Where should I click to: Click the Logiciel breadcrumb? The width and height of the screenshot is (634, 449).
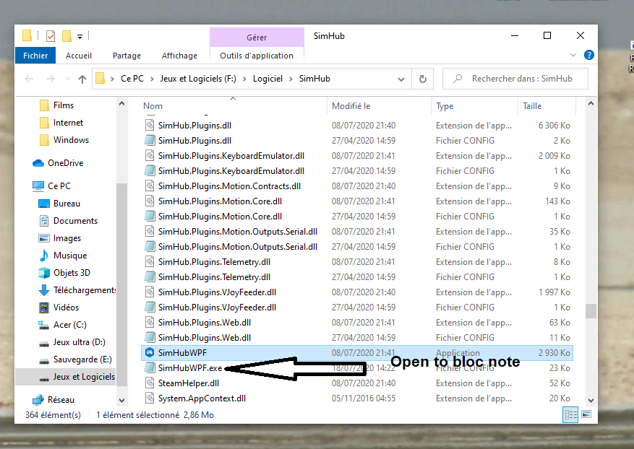267,79
